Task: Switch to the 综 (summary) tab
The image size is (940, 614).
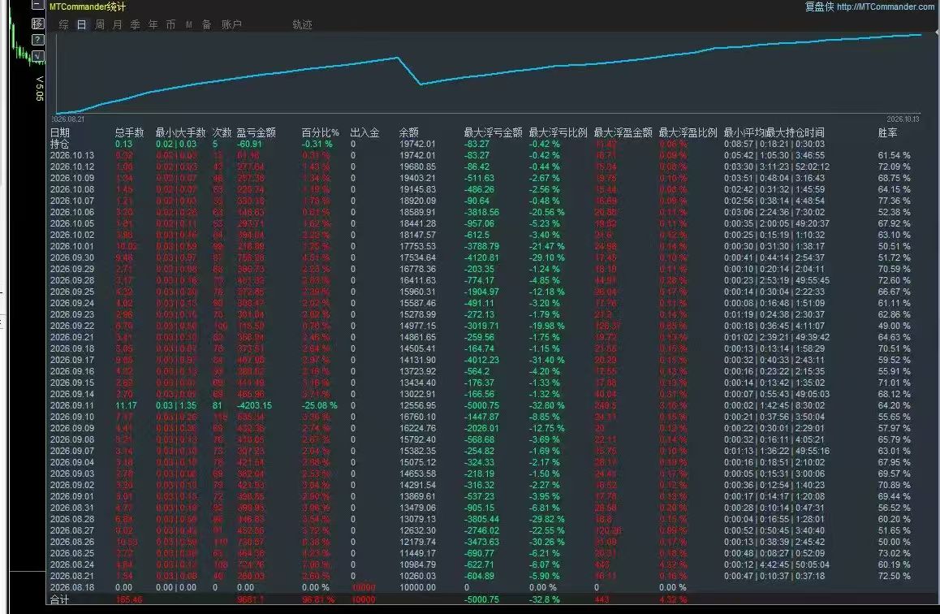Action: coord(64,24)
